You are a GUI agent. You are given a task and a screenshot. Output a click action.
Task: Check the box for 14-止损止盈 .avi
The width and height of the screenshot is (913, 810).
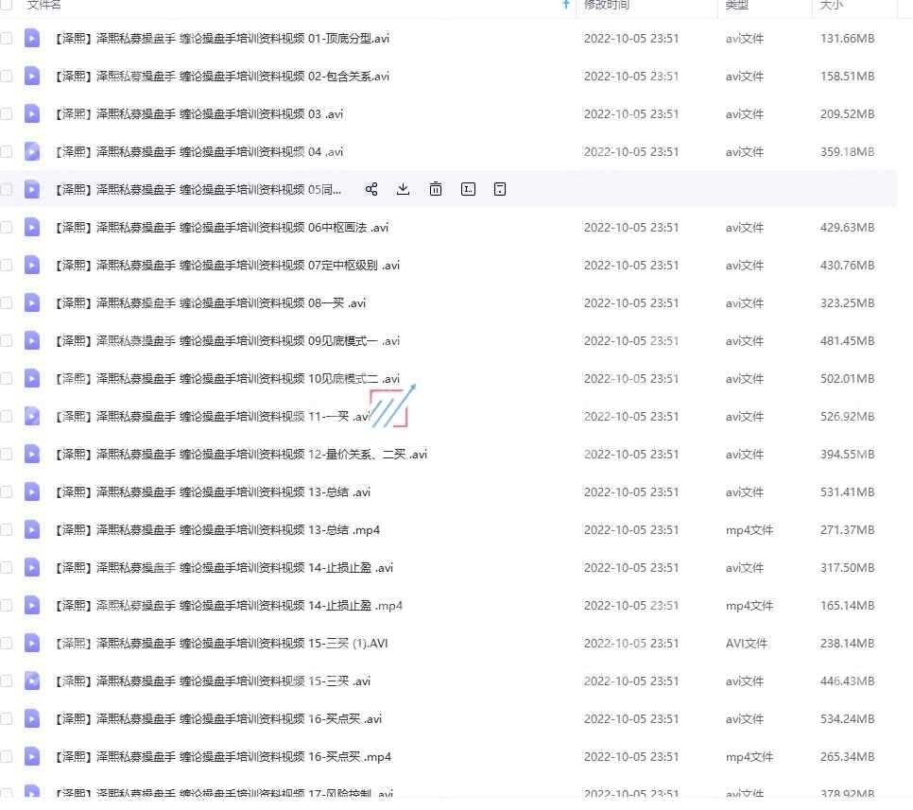(7, 567)
